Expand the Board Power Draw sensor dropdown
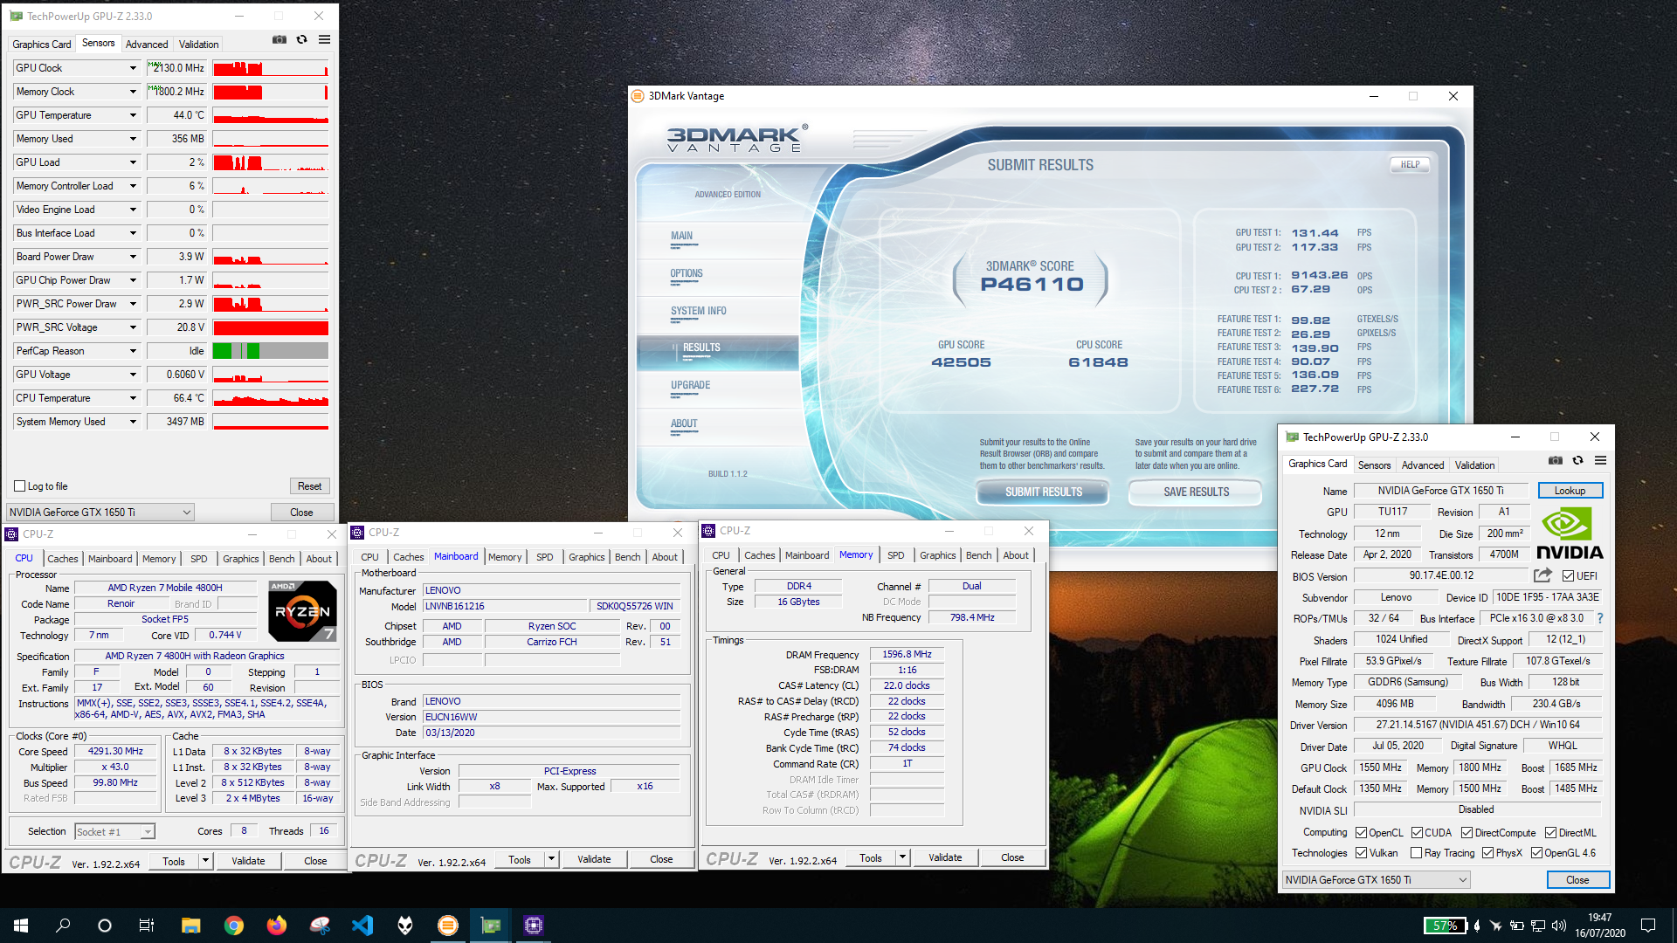 pos(133,257)
